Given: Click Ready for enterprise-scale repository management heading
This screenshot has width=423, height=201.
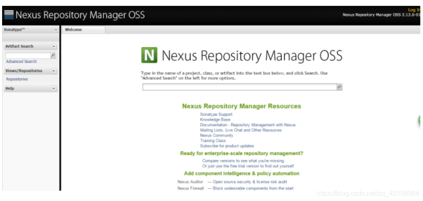Looking at the screenshot, I should click(241, 153).
